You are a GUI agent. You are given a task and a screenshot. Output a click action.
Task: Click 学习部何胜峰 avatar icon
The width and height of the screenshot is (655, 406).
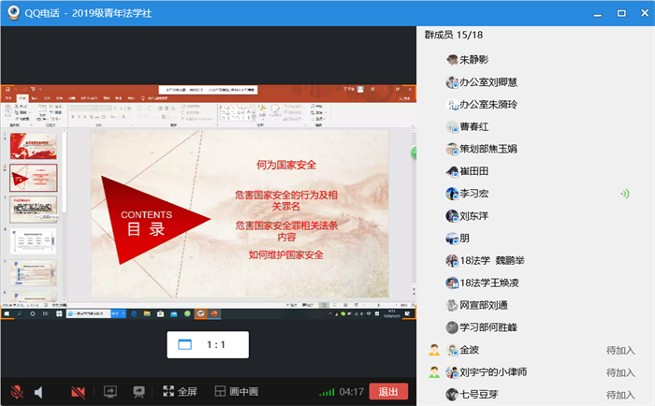click(452, 327)
